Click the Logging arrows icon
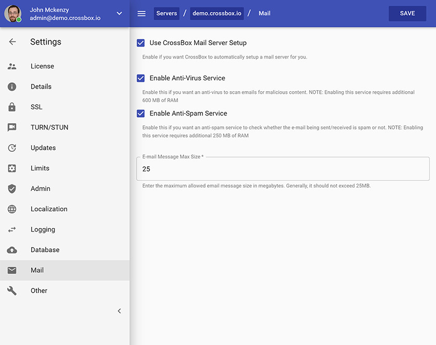Screen dimensions: 436x345 pyautogui.click(x=12, y=229)
